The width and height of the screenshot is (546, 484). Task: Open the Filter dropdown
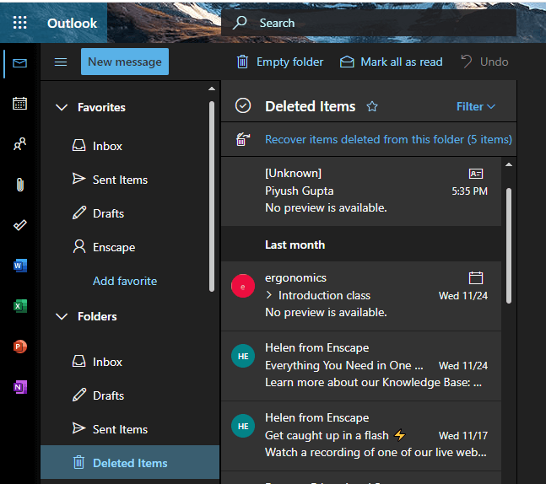tap(476, 106)
